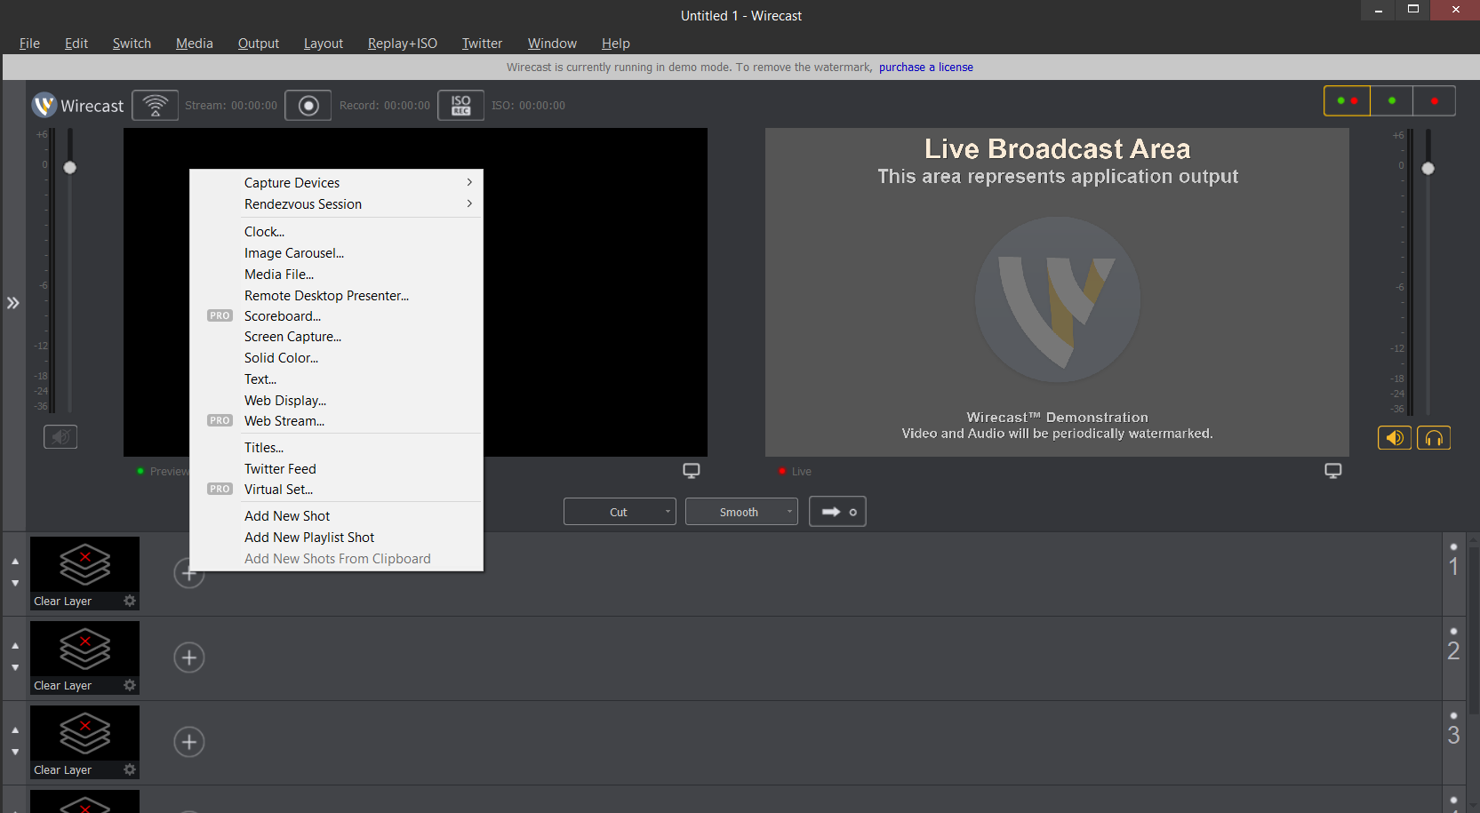
Task: Select preview and live layout view
Action: (x=1347, y=100)
